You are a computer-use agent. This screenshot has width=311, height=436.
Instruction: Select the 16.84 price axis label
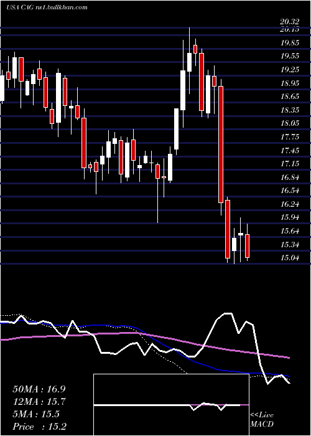[290, 177]
